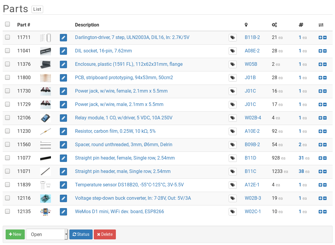This screenshot has height=245, width=335.
Task: Click minus icon on WeMos D1 mini row
Action: pyautogui.click(x=325, y=212)
